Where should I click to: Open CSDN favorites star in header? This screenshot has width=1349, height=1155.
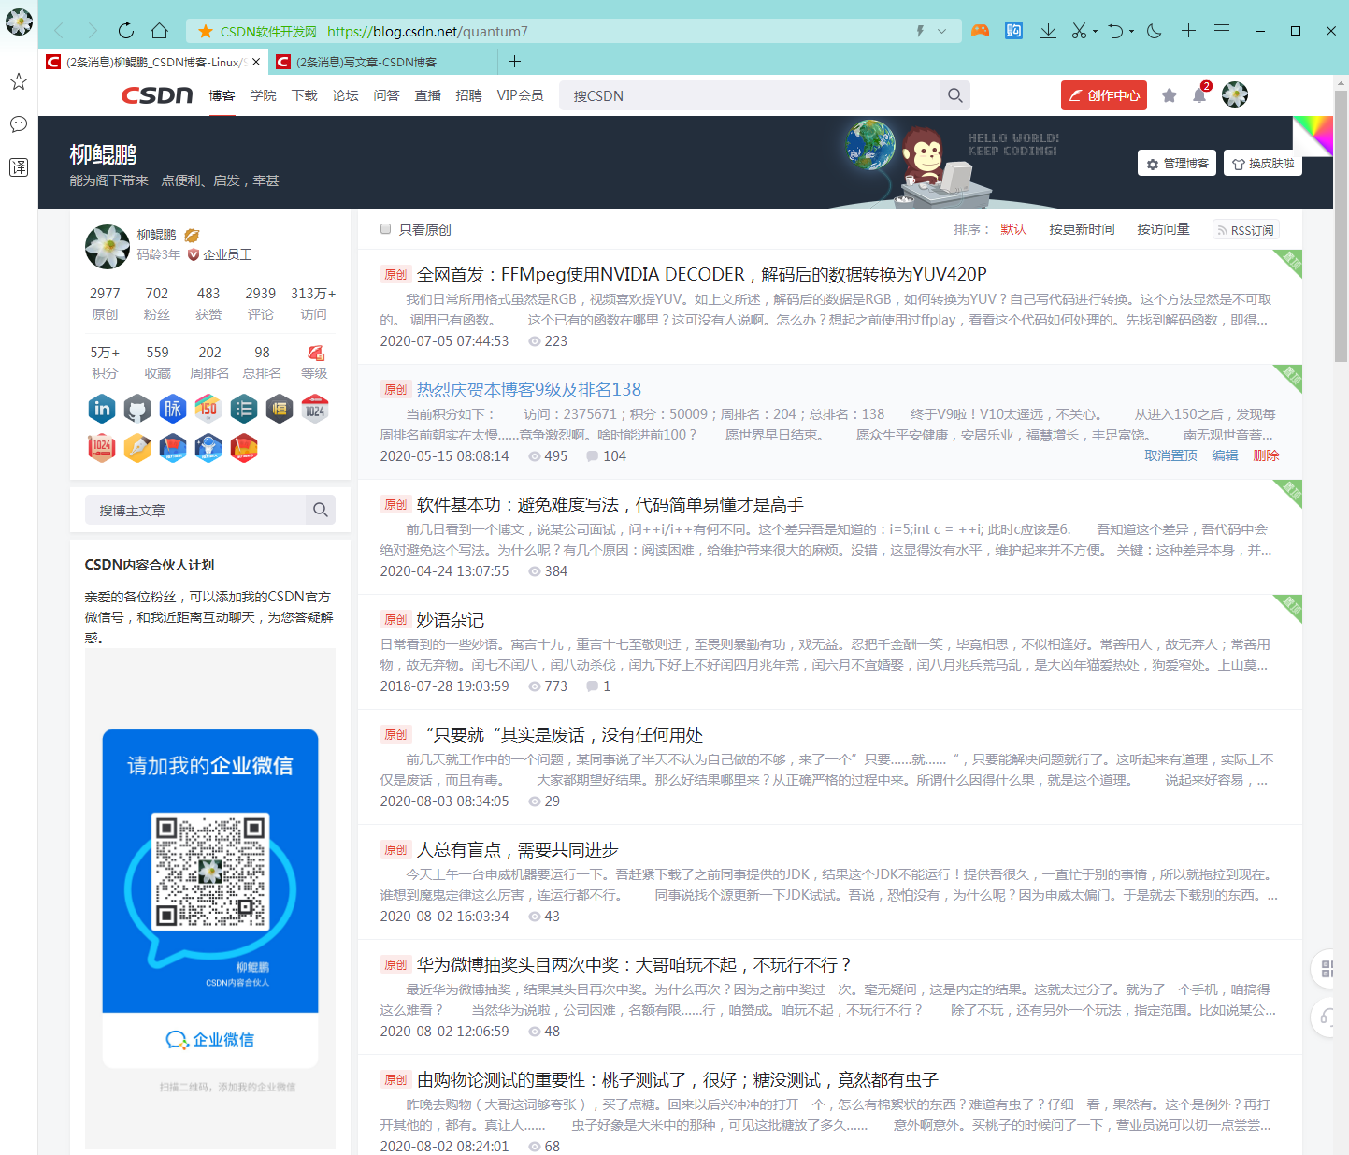1169,95
